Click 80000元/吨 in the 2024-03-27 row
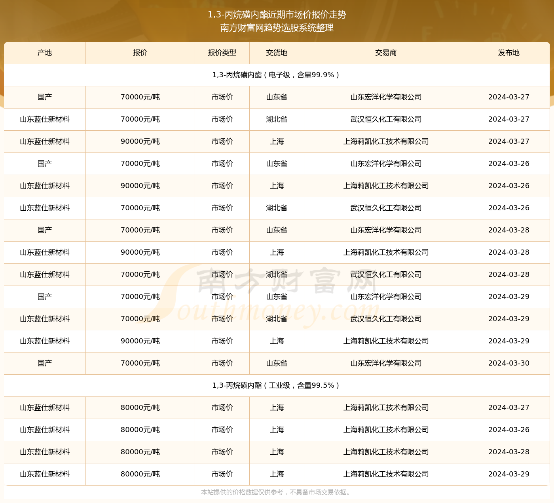The image size is (554, 503). point(140,408)
